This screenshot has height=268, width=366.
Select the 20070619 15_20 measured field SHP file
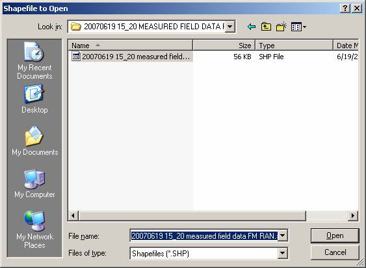132,57
